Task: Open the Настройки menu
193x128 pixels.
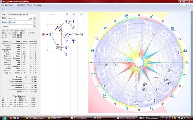Action: tap(20, 5)
